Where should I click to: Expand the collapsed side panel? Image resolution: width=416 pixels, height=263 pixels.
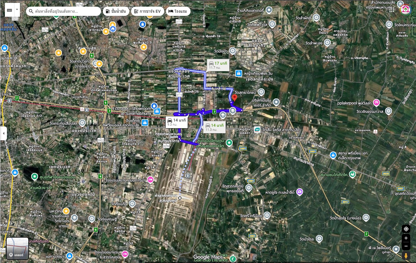click(x=3, y=133)
